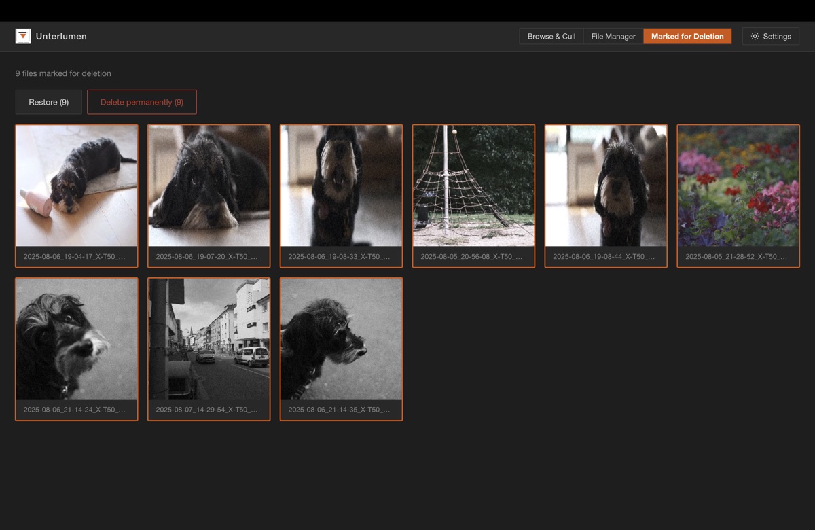Choose the black-and-white street scene photo

(x=209, y=338)
